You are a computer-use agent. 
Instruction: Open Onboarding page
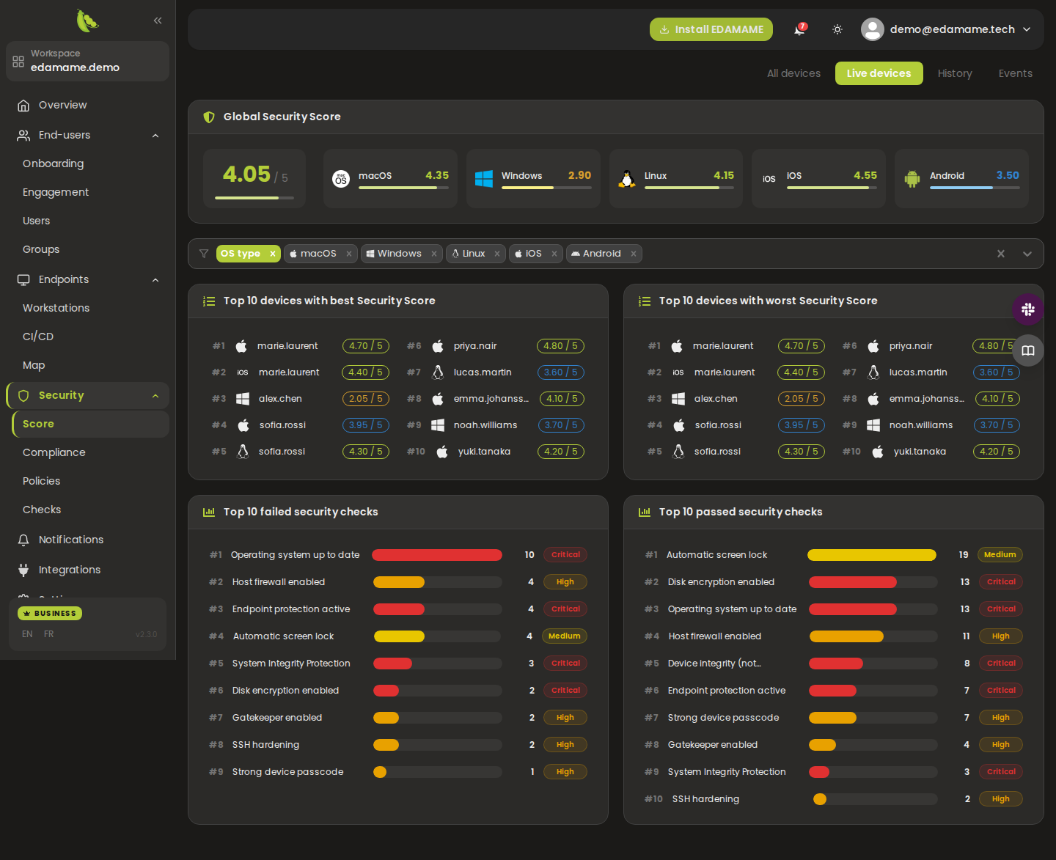[x=53, y=163]
